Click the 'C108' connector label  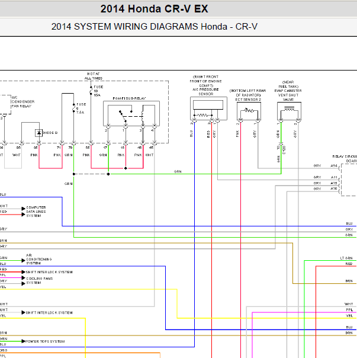pos(284,150)
